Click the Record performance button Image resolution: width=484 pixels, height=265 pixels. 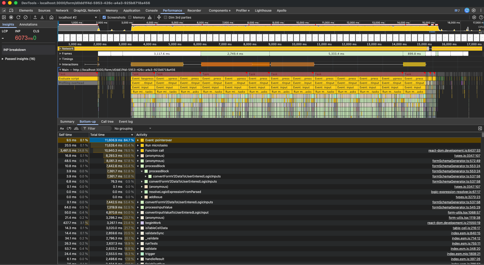tap(11, 17)
